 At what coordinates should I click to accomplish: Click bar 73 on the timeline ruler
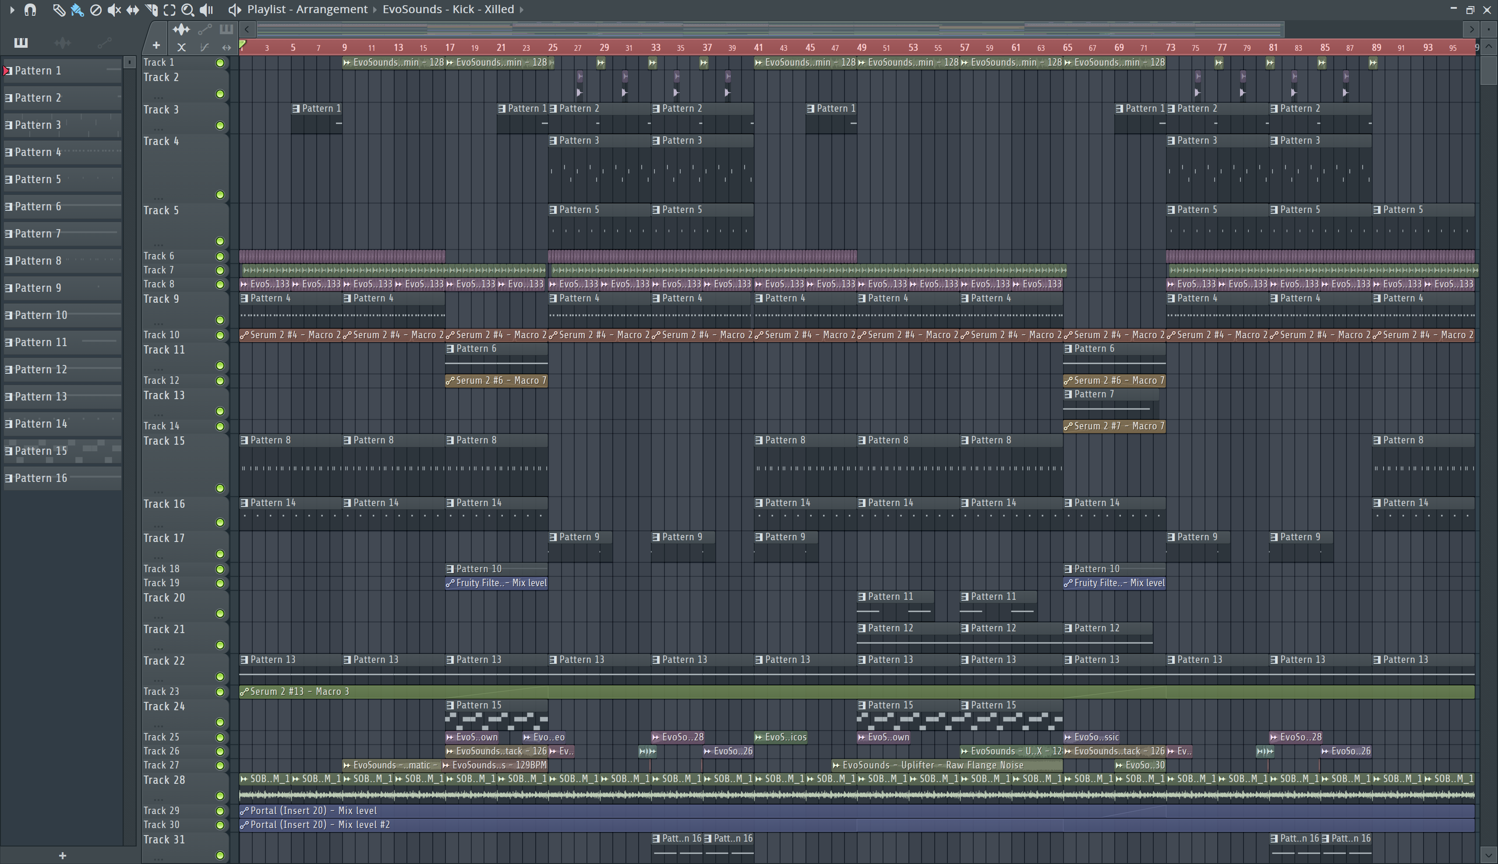[x=1170, y=47]
